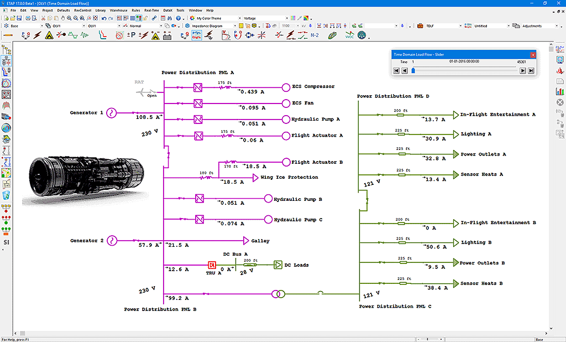Open the Warehouse menu
Screen dimensions: 566x342
(x=119, y=10)
